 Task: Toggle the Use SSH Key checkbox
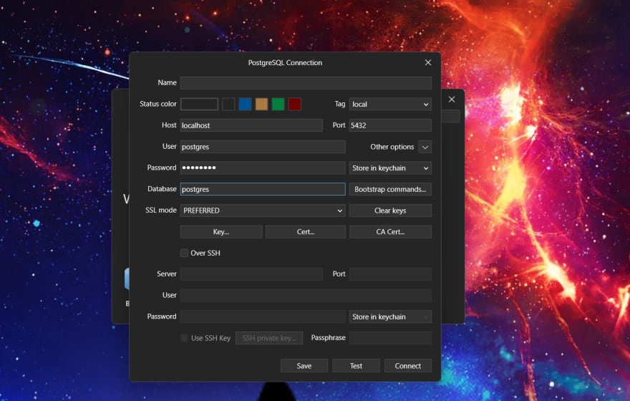(184, 338)
